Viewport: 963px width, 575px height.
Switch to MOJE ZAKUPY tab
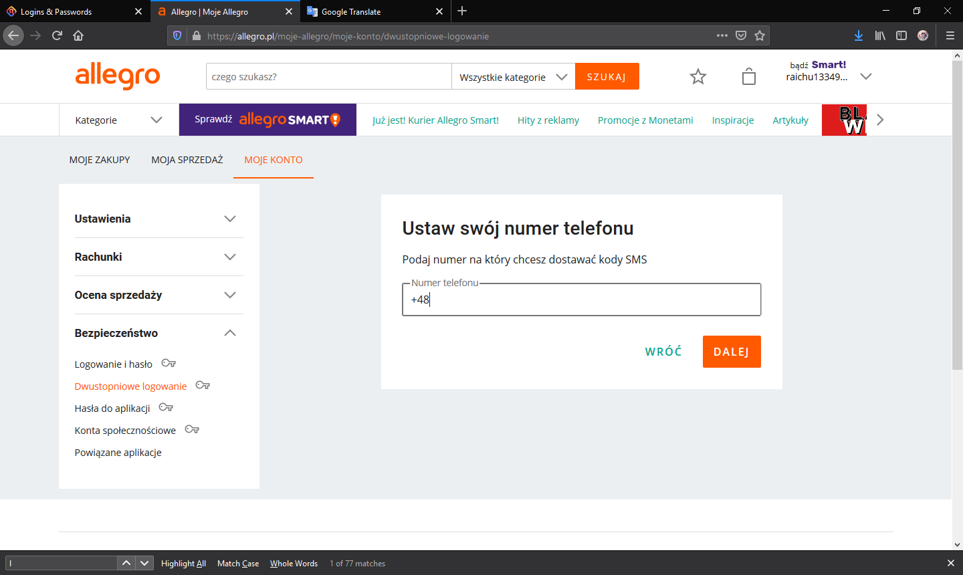[x=100, y=160]
